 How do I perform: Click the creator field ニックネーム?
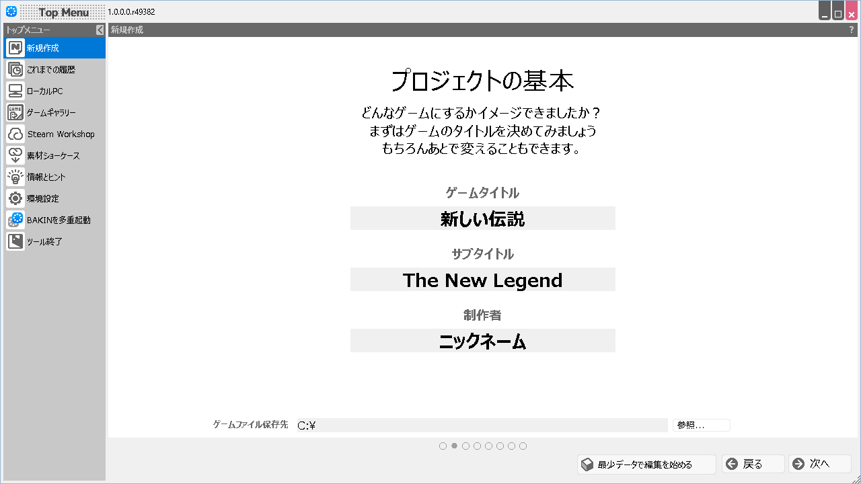pyautogui.click(x=482, y=341)
